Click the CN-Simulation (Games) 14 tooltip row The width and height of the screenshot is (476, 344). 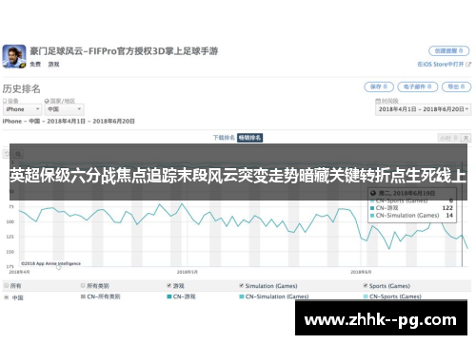(x=411, y=216)
